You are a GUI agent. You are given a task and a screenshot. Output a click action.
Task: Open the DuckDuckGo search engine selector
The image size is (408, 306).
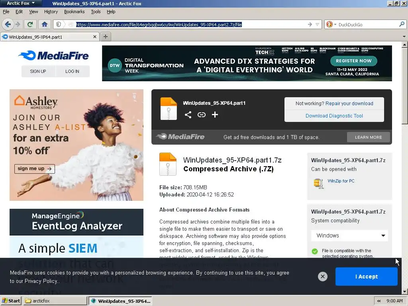tap(331, 24)
